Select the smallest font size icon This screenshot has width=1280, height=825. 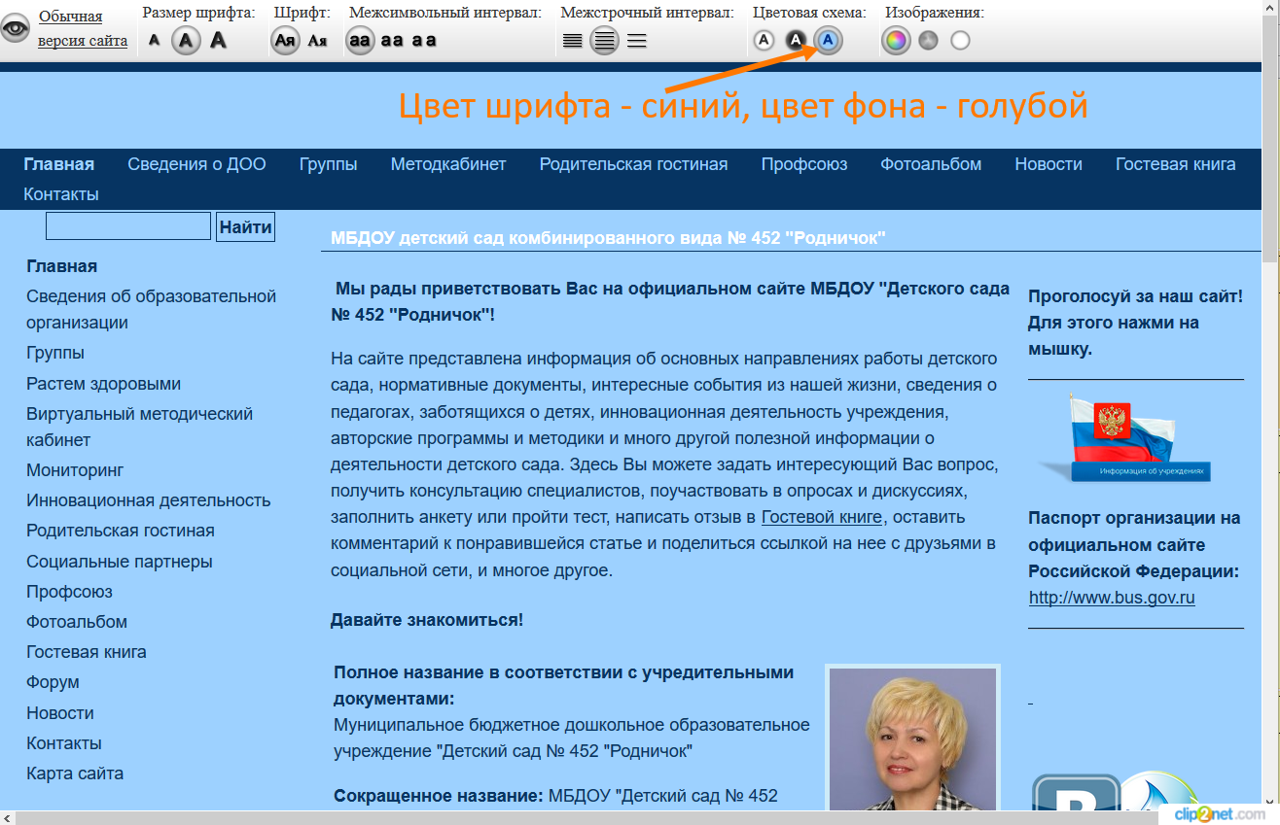(x=154, y=41)
